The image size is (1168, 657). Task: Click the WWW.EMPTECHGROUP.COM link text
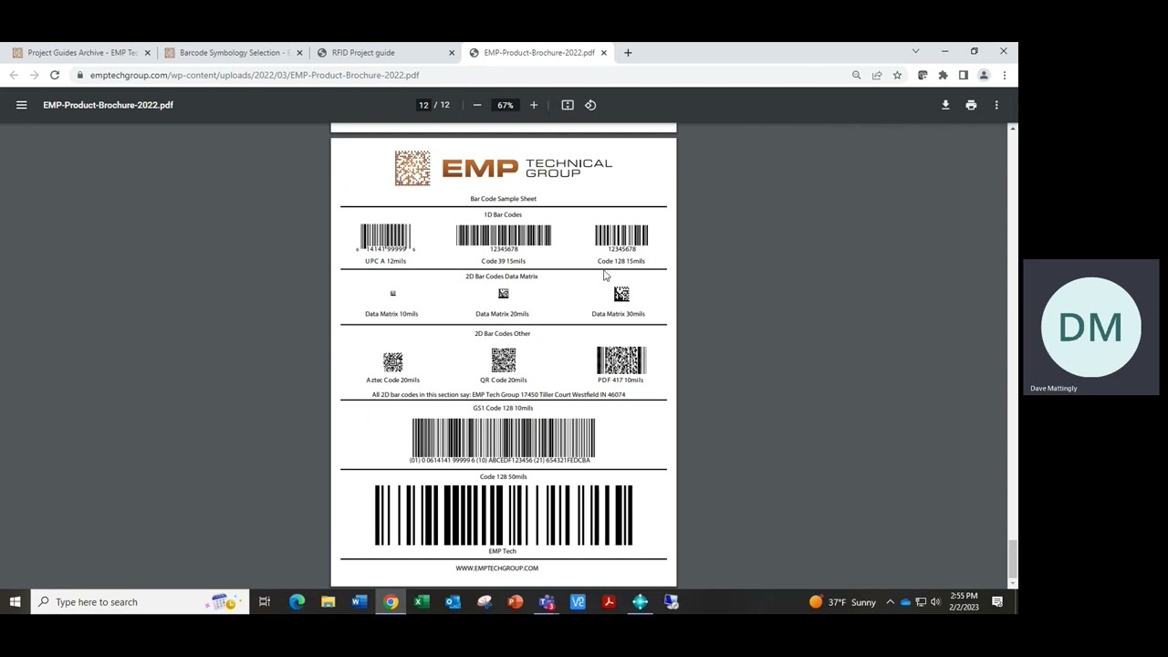497,568
